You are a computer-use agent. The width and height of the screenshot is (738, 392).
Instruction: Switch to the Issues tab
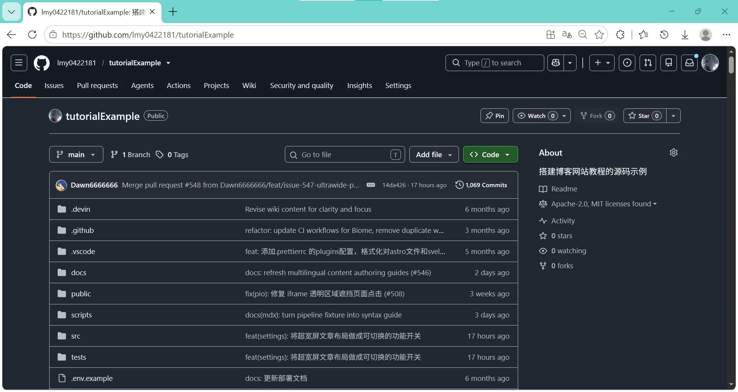[54, 85]
